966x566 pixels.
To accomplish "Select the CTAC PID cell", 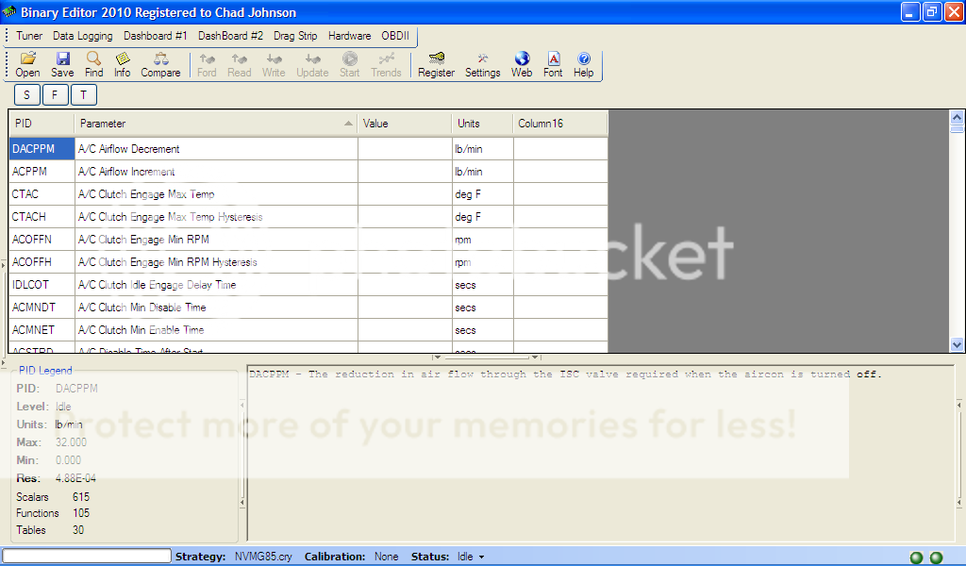I will pos(42,194).
